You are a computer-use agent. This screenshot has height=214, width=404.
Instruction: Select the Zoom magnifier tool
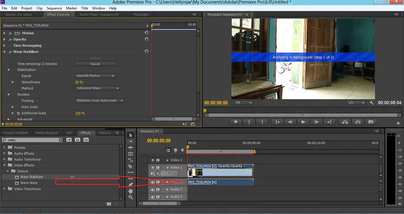pyautogui.click(x=131, y=197)
